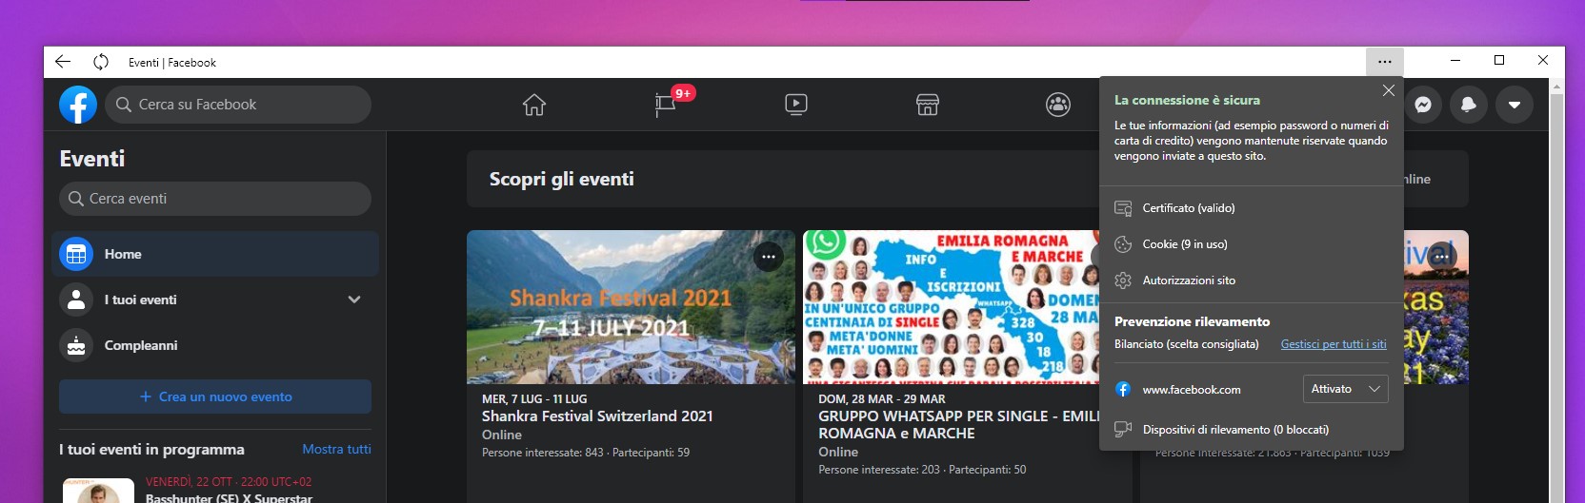Click the Cerca eventi search field
Viewport: 1585px width, 503px height.
coord(215,199)
